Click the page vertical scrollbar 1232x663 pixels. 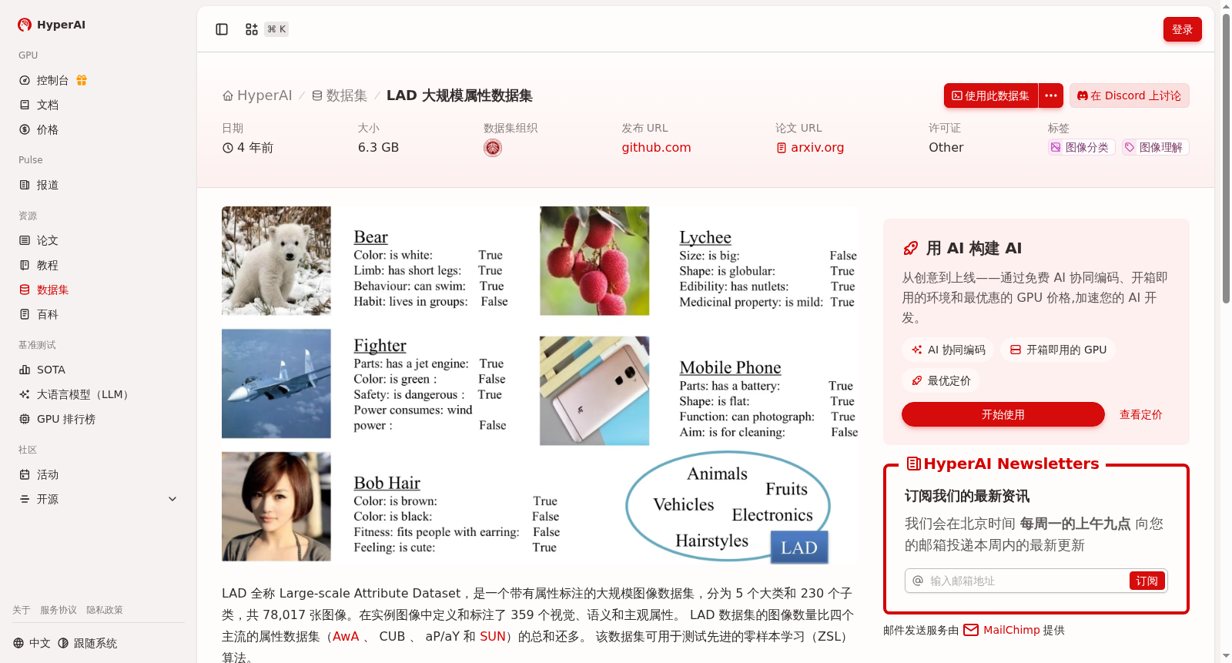(x=1226, y=158)
